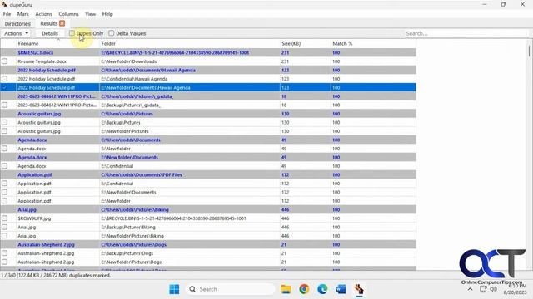Viewport: 533px width, 299px height.
Task: Open the Actions menu in menu bar
Action: point(43,14)
